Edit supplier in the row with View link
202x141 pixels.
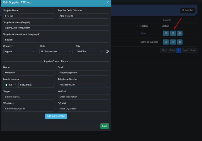tap(173, 33)
